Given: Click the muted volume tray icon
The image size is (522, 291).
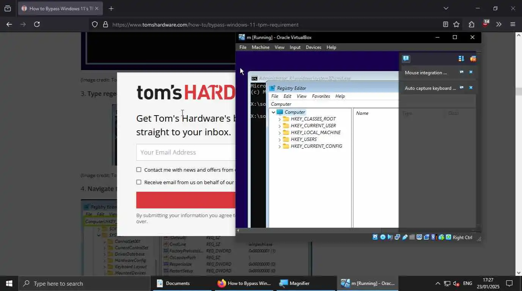Looking at the screenshot, I should 456,283.
